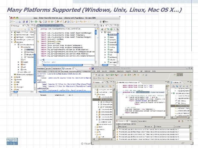
Task: Click Open Perspective icon in Mac Eclipse window
Action: click(x=101, y=22)
